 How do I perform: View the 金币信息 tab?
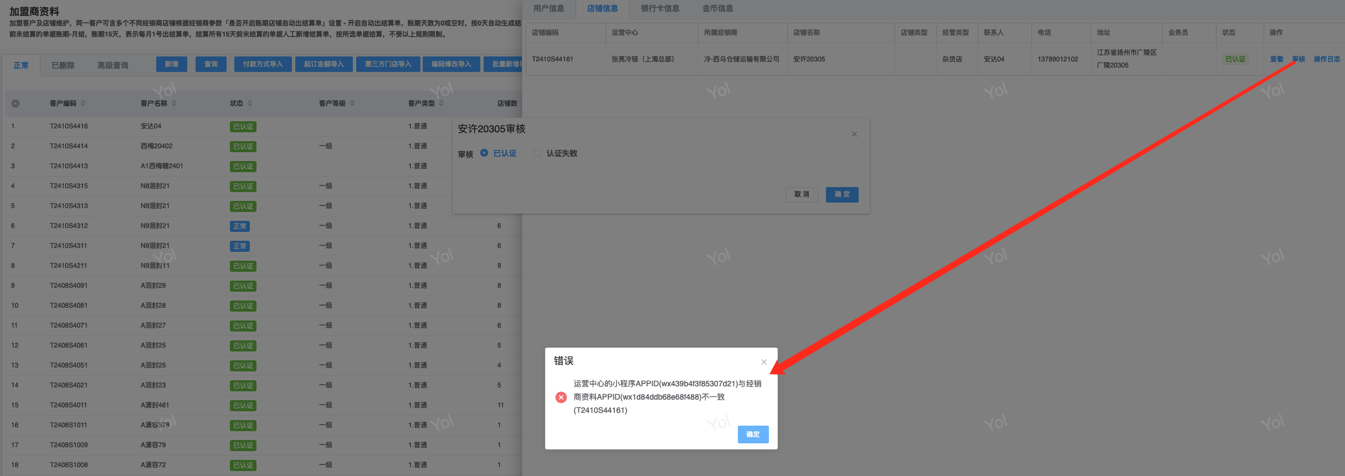[717, 8]
